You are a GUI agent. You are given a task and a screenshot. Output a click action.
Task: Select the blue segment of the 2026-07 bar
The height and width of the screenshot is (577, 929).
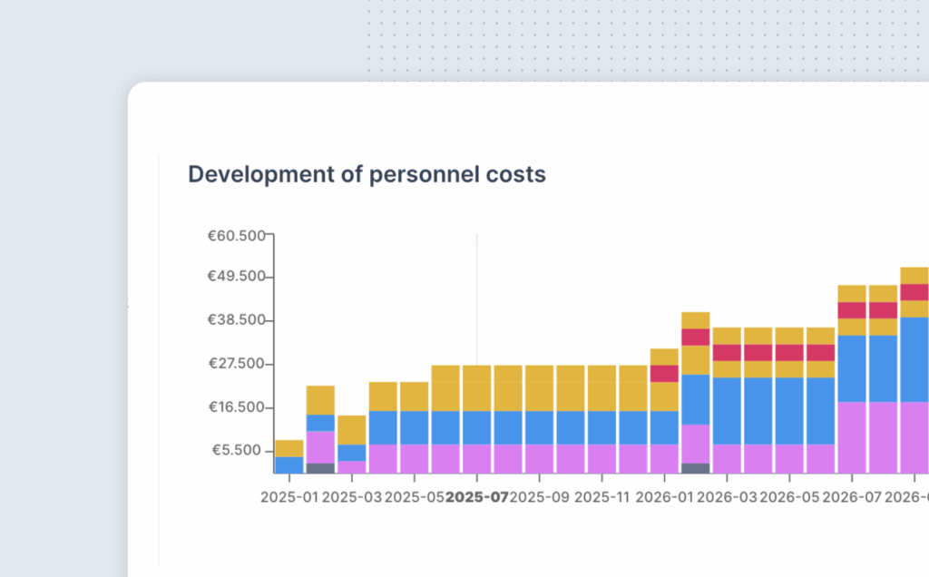point(852,368)
